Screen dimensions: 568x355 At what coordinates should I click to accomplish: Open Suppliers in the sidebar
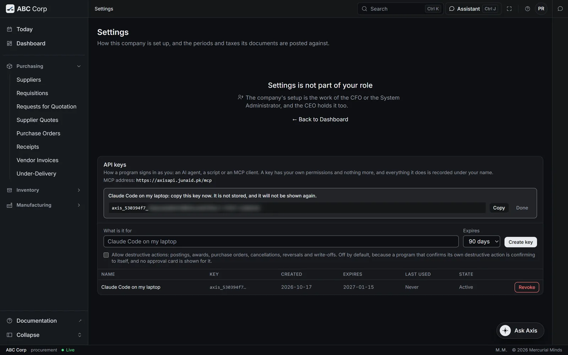coord(29,80)
